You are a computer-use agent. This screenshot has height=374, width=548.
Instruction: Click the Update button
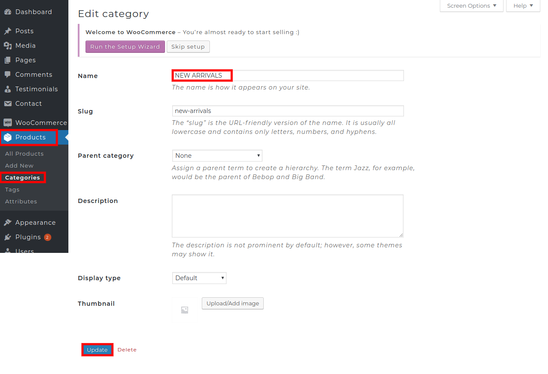pyautogui.click(x=97, y=350)
